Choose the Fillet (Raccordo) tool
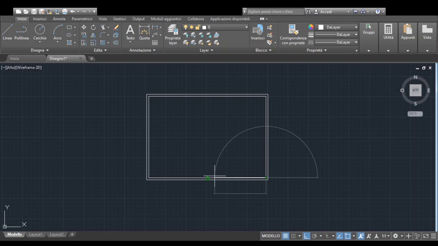Screen dimensions: 438x246 pyautogui.click(x=102, y=35)
